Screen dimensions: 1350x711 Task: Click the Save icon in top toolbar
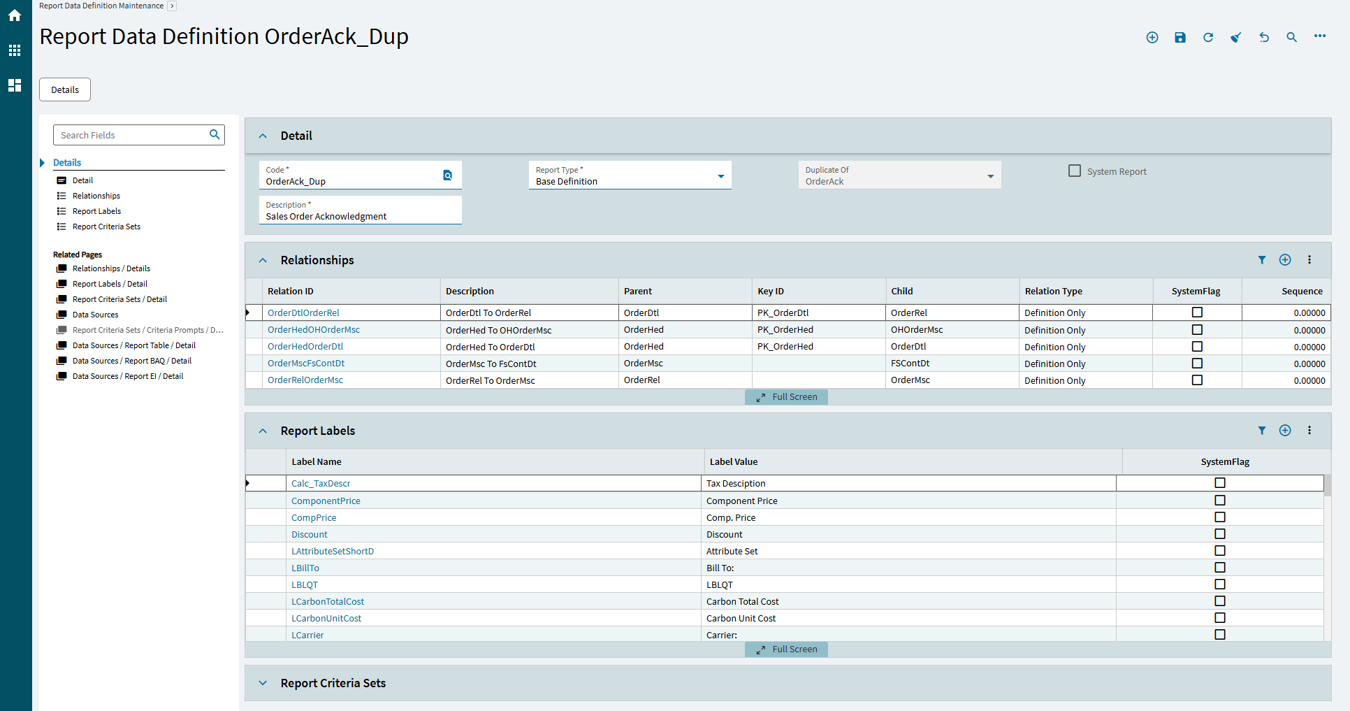(x=1180, y=38)
